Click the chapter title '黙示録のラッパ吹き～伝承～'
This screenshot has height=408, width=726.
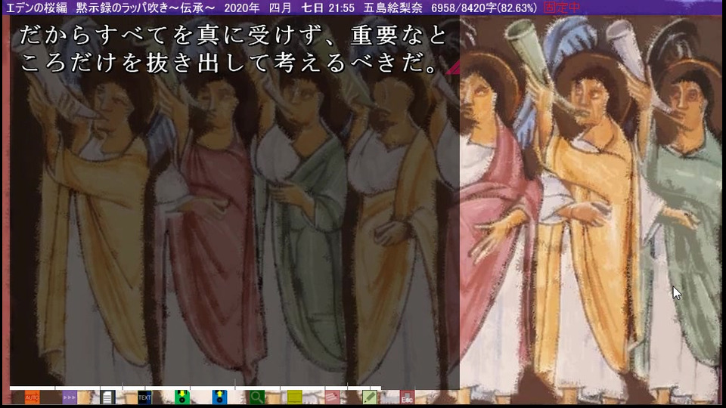tap(145, 8)
